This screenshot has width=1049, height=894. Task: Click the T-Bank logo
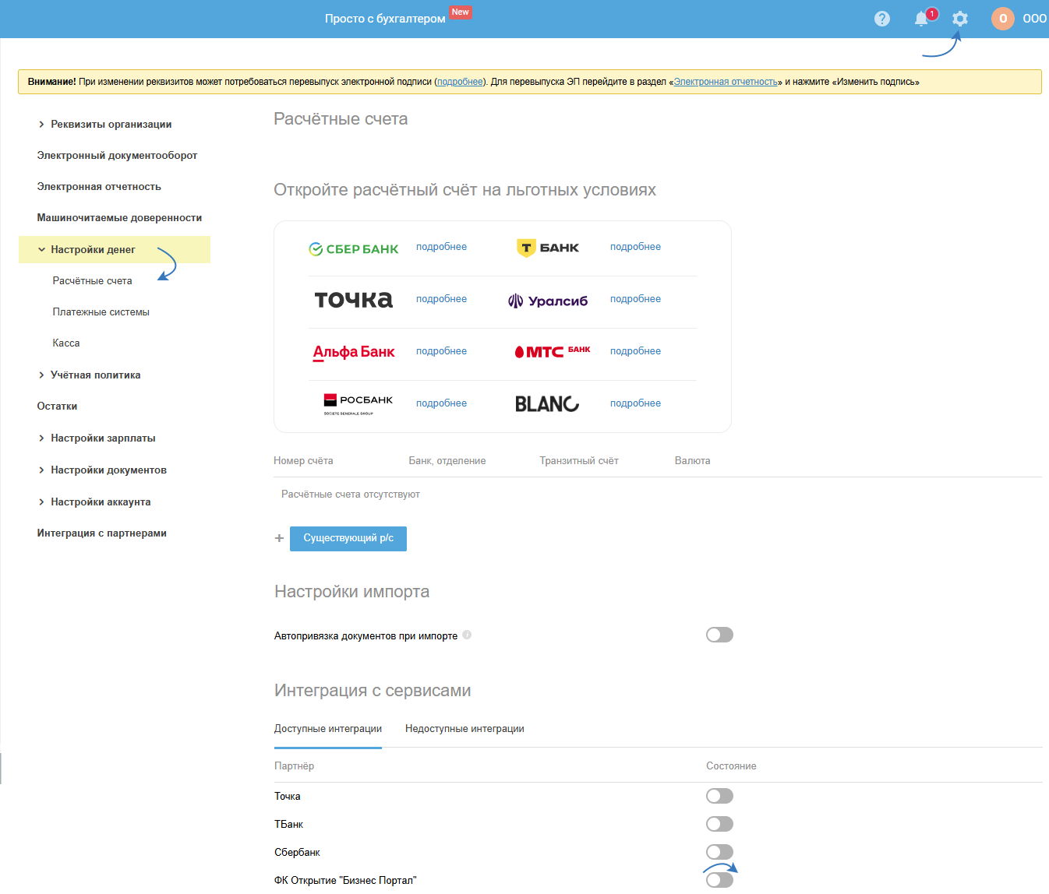pos(548,248)
